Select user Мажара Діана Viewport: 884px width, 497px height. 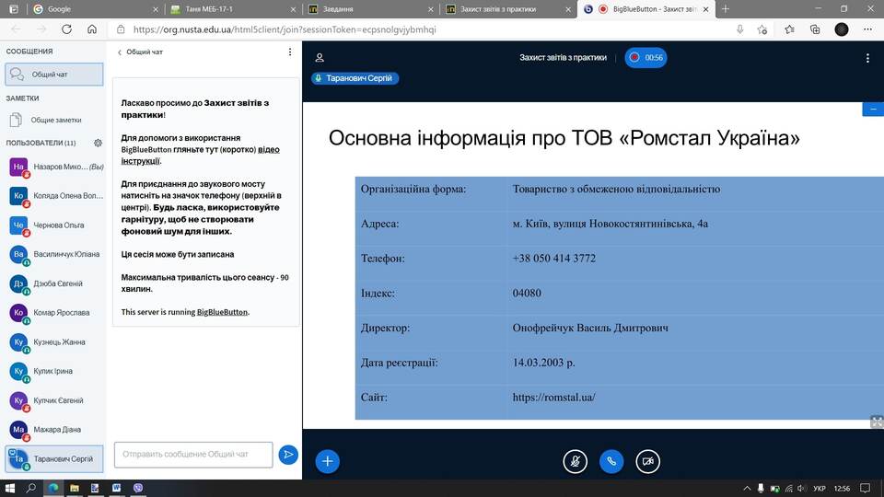[x=54, y=430]
